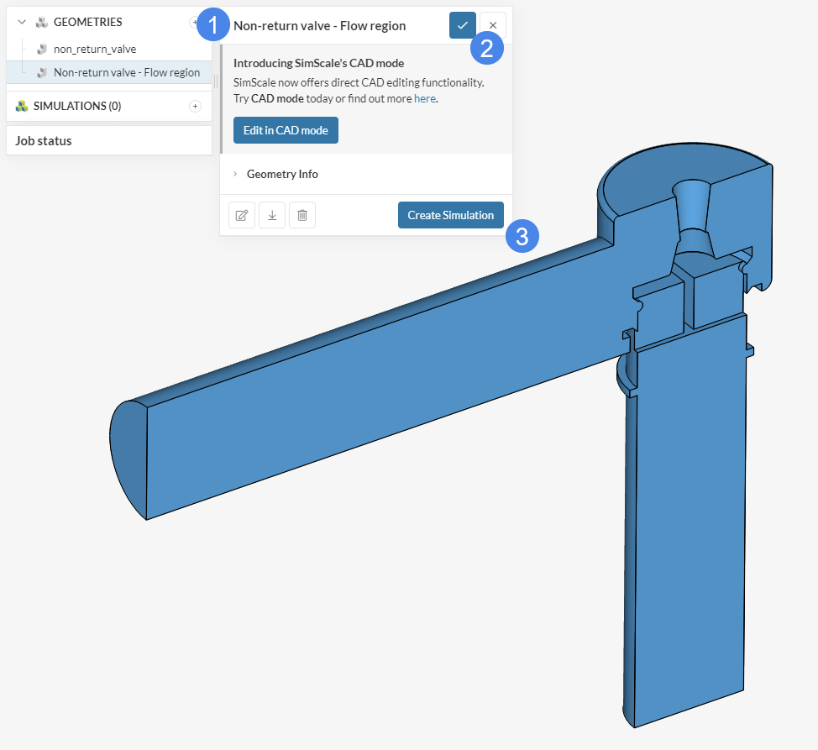
Task: Open the Job status panel
Action: [109, 141]
